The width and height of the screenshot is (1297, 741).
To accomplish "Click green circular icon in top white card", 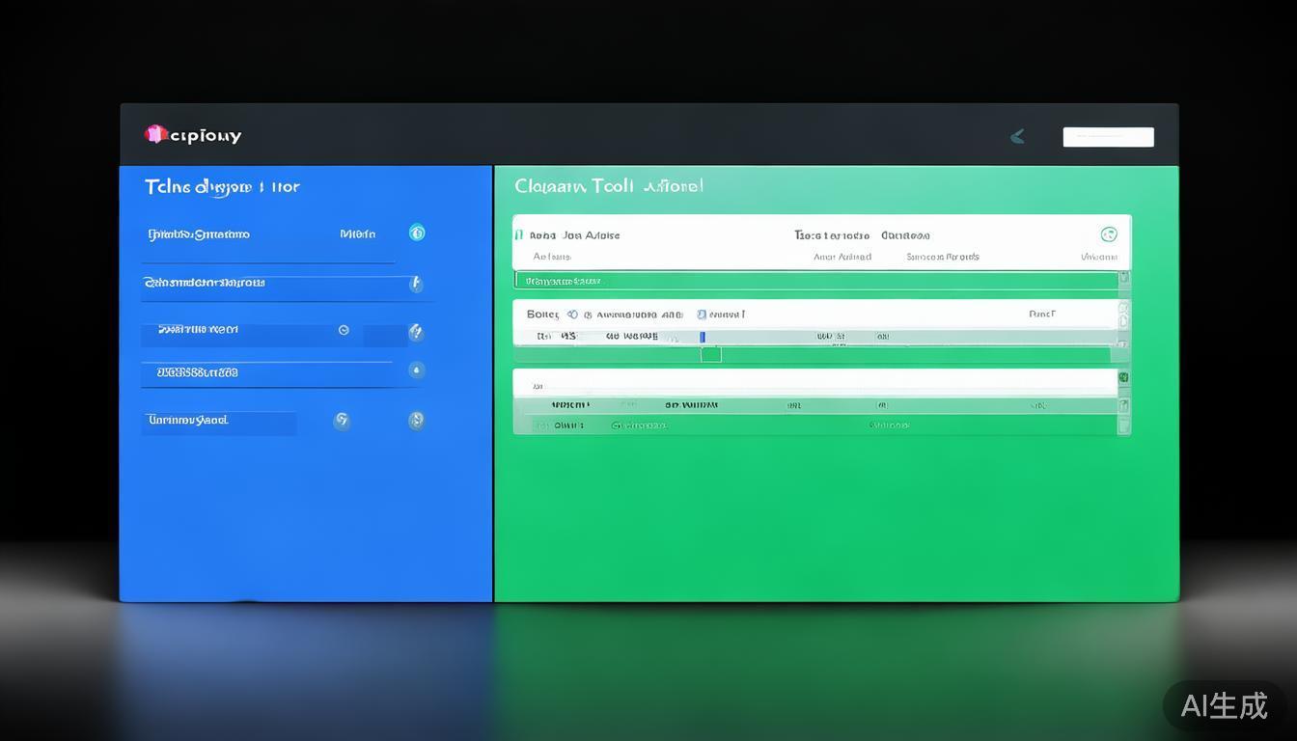I will (1109, 234).
